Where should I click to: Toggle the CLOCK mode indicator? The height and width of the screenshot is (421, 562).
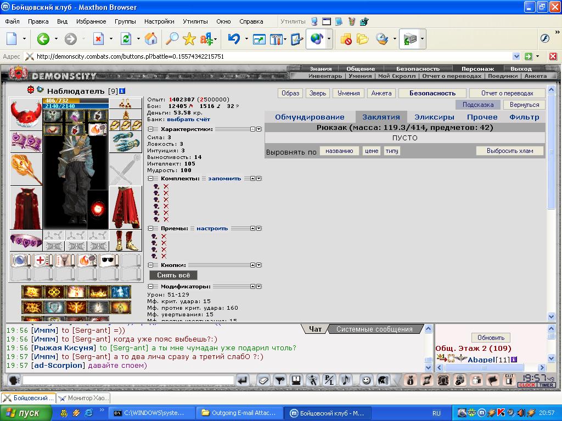click(x=527, y=385)
